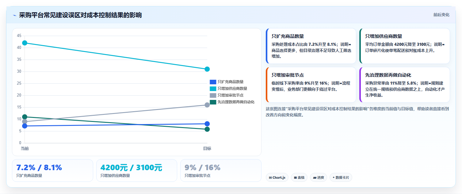Click the 当前 x-axis label
The width and height of the screenshot is (462, 194).
(25, 148)
